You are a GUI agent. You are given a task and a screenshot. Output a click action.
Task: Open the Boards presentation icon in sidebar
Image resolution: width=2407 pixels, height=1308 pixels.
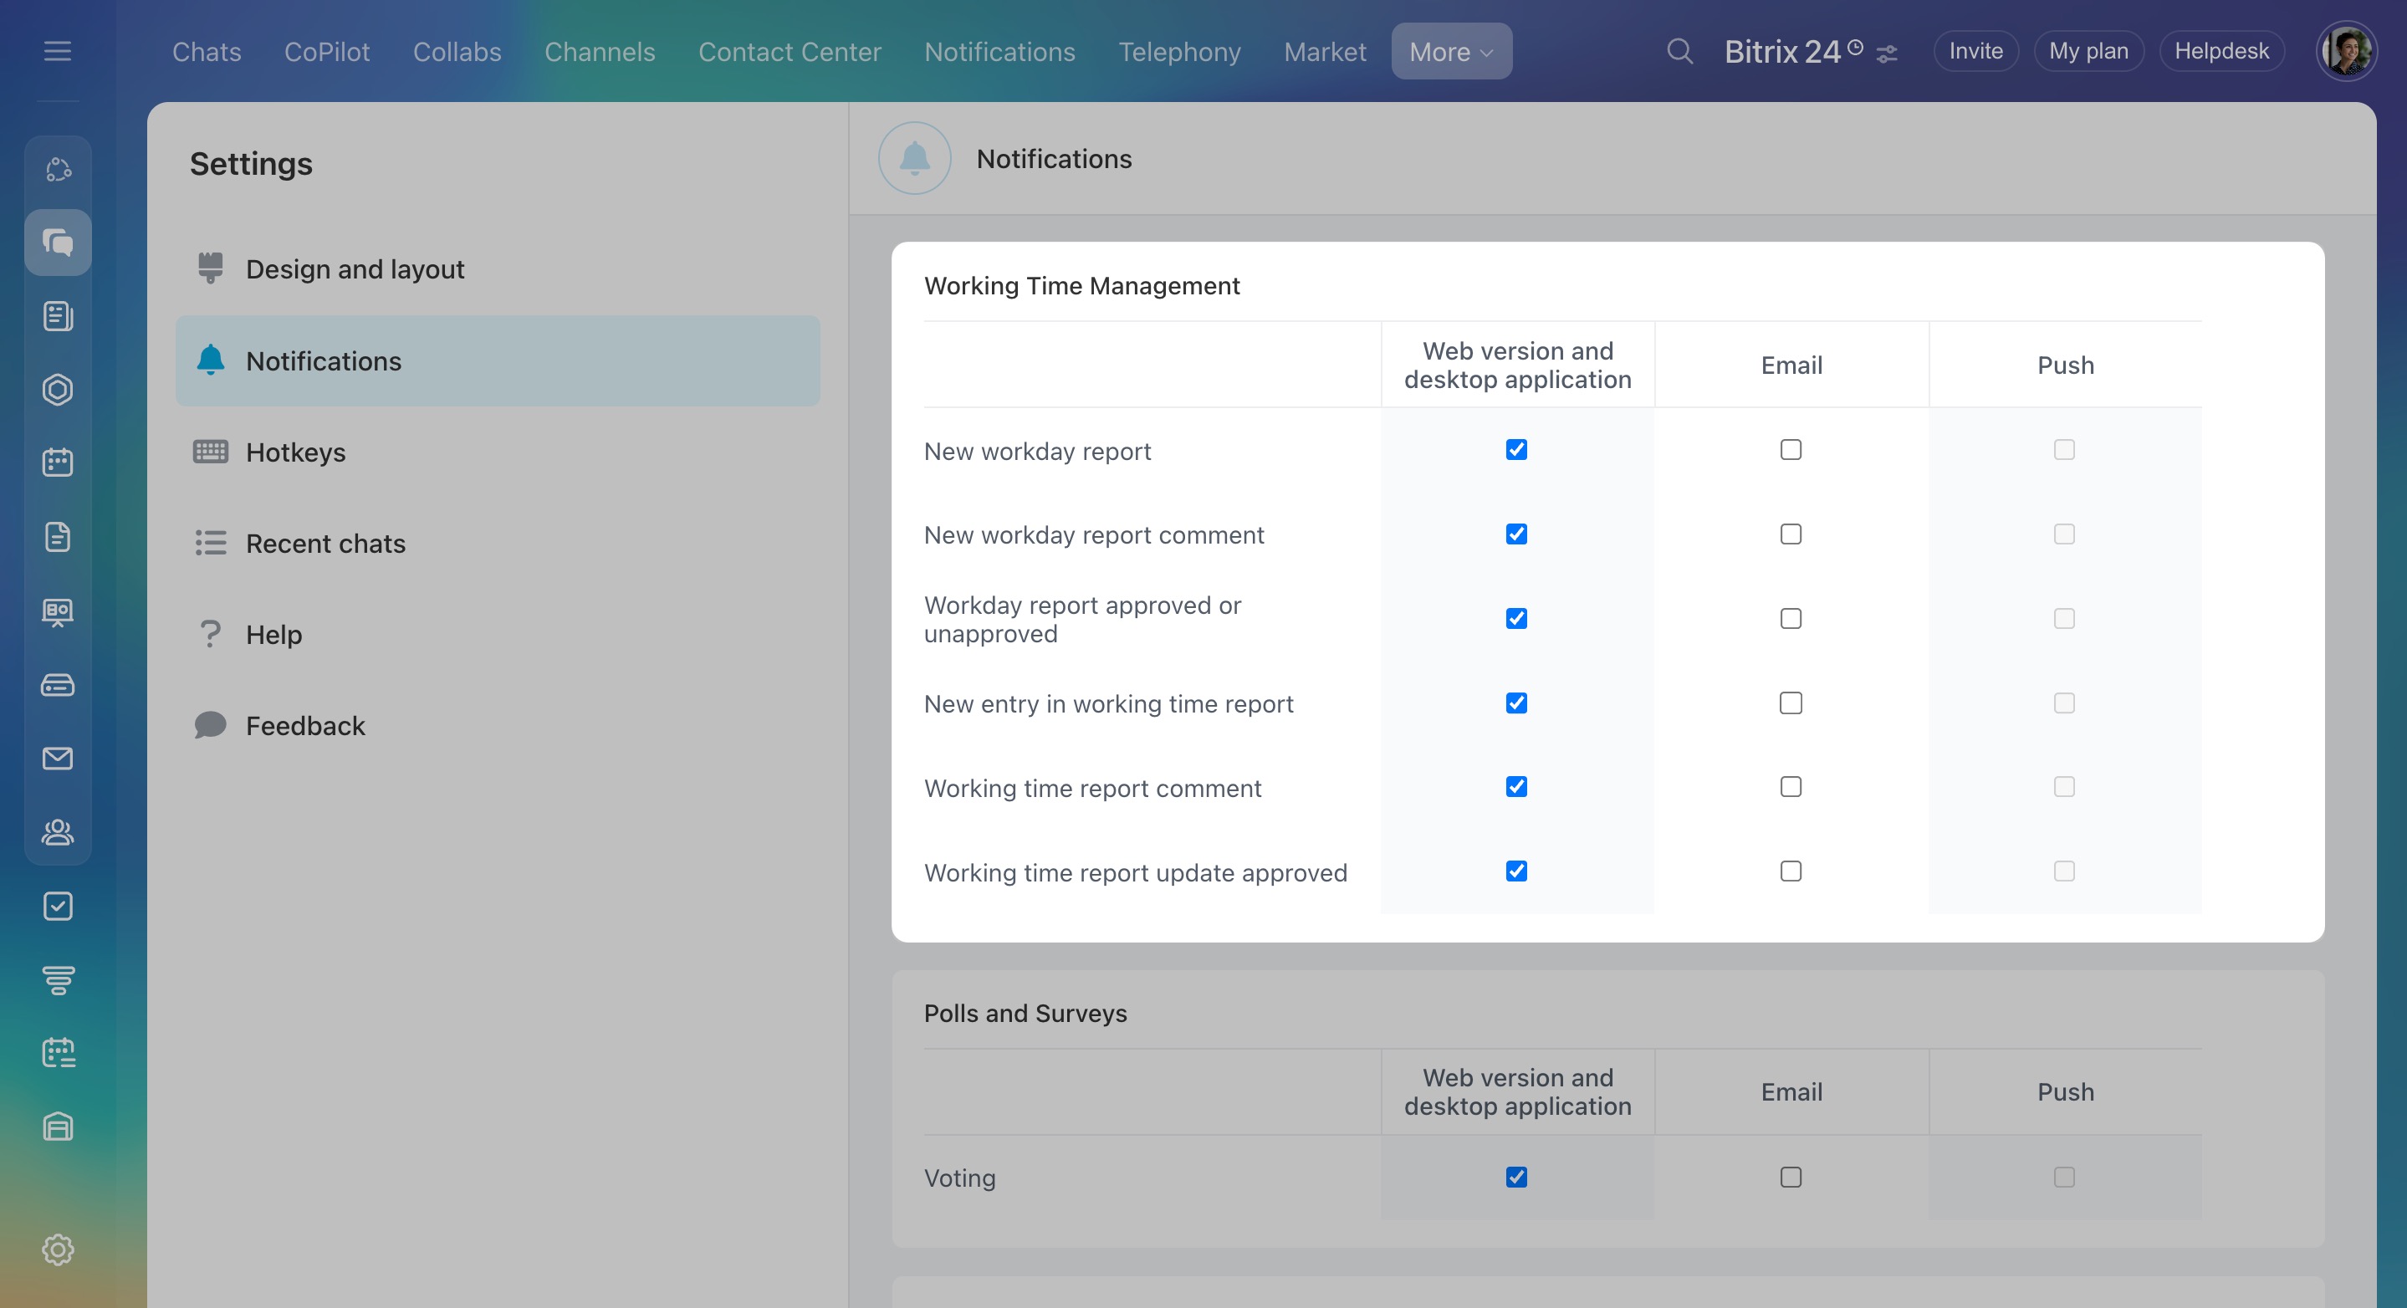58,611
